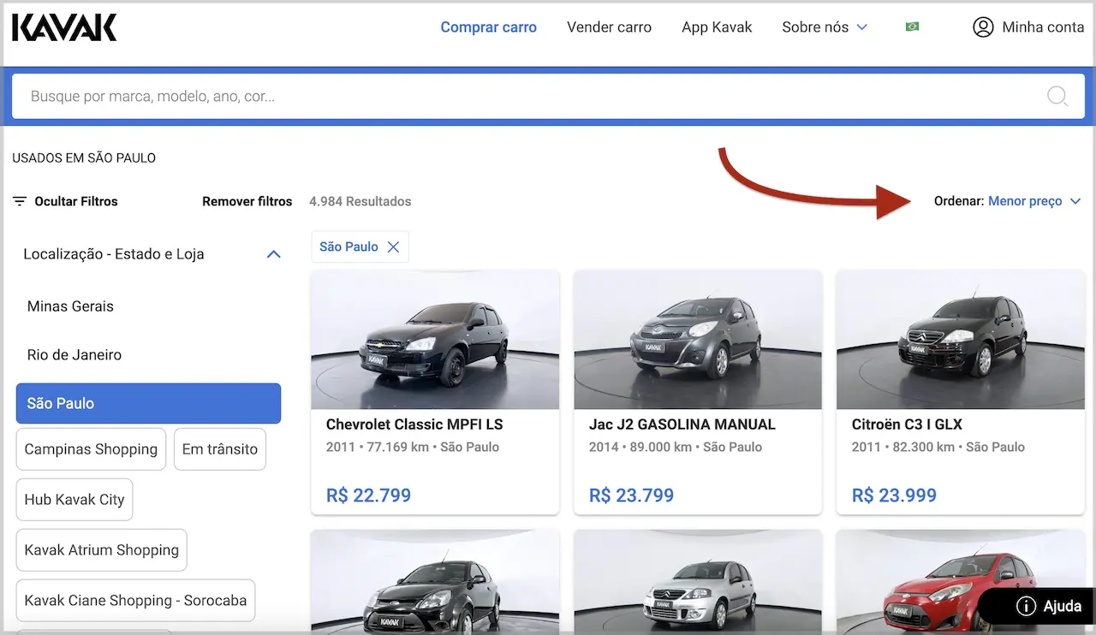Toggle the Em trânsito filter
The width and height of the screenshot is (1096, 635).
point(220,449)
